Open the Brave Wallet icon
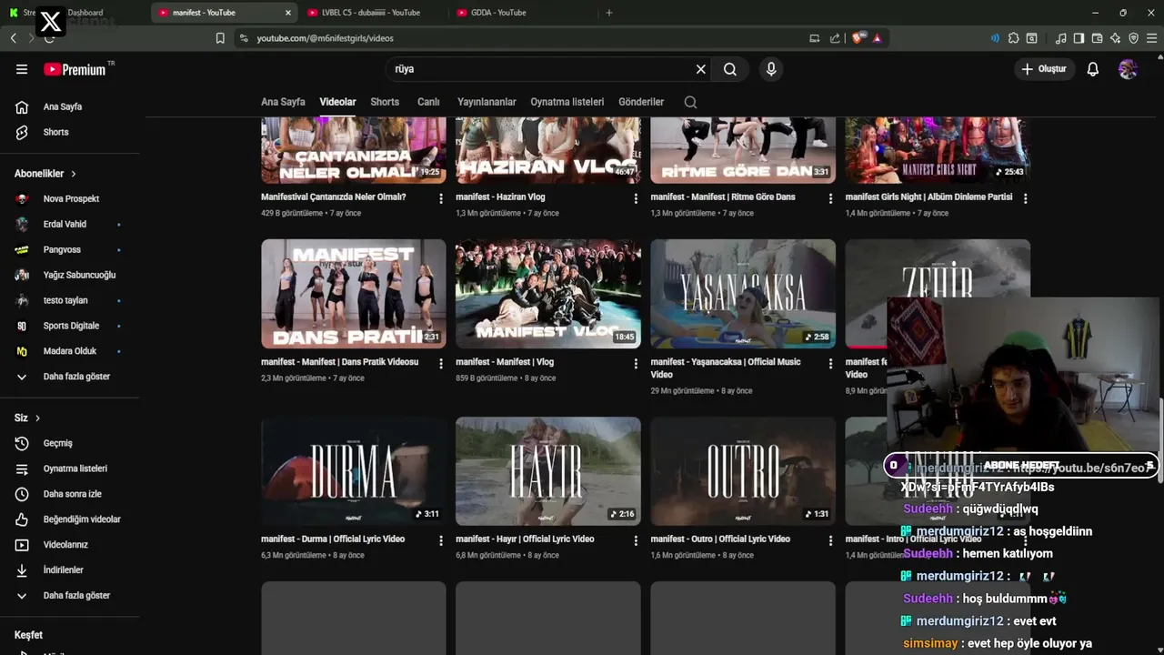 click(1097, 38)
